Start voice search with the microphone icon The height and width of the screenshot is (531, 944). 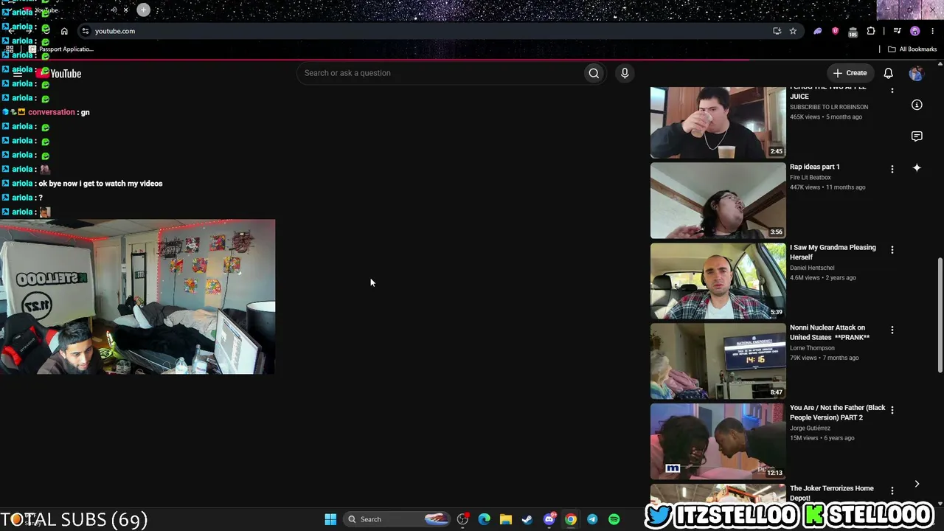point(625,73)
